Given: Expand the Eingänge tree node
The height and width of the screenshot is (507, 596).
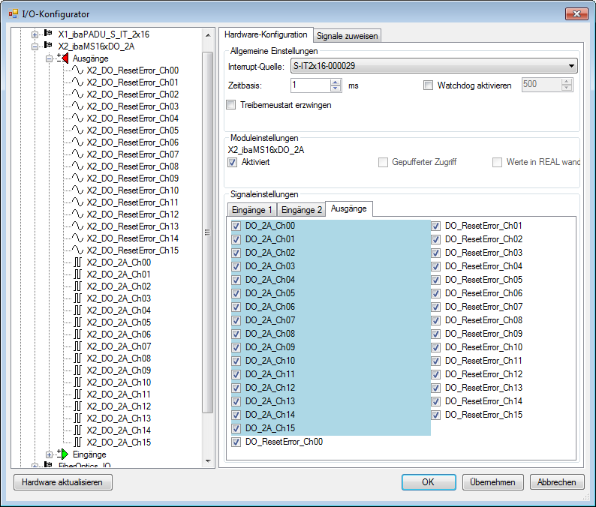Looking at the screenshot, I should (x=49, y=454).
